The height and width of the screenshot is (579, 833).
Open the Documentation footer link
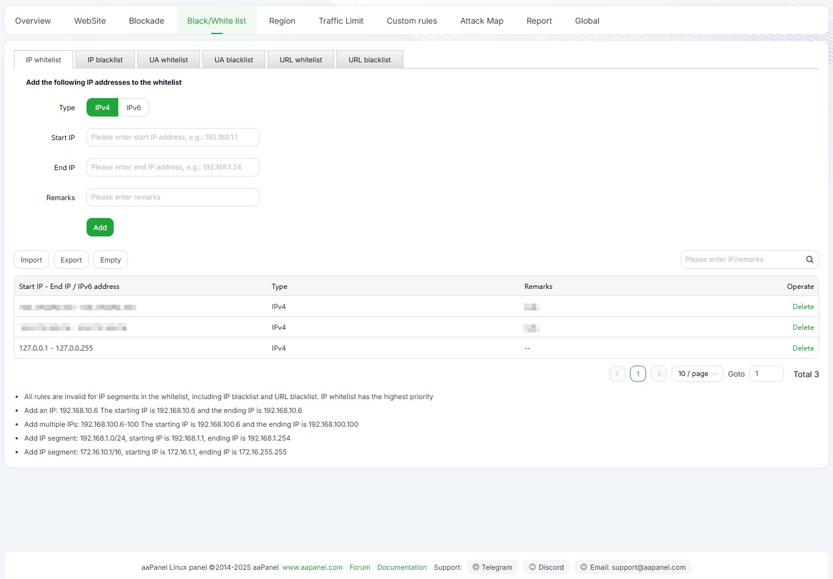point(402,567)
